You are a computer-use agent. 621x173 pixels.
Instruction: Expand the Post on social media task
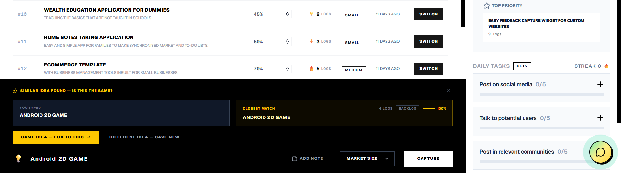click(600, 84)
